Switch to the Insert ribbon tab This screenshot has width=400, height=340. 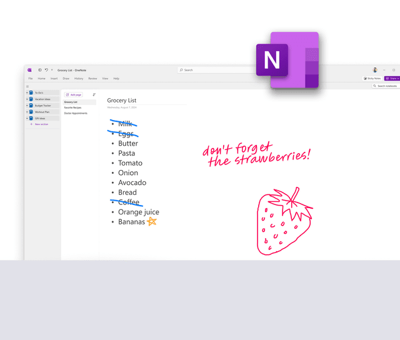point(54,79)
